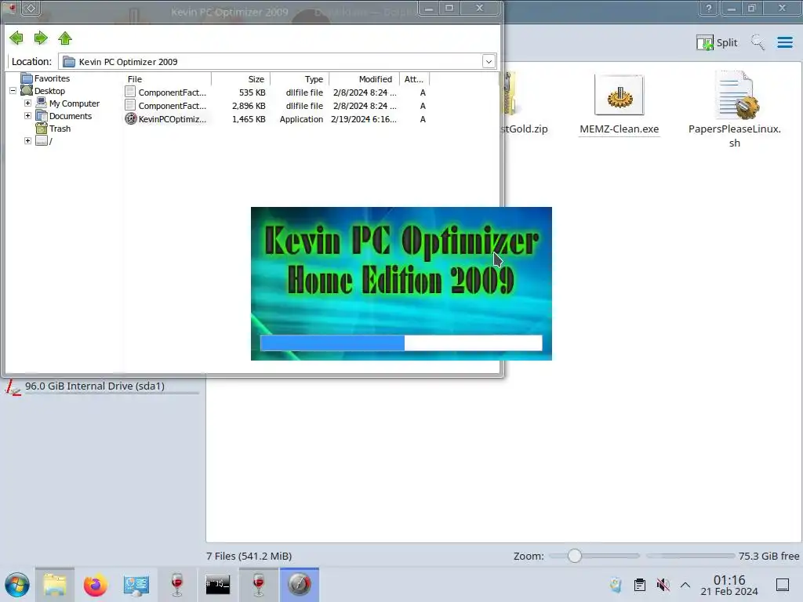Open the file manager from the taskbar

pos(55,585)
